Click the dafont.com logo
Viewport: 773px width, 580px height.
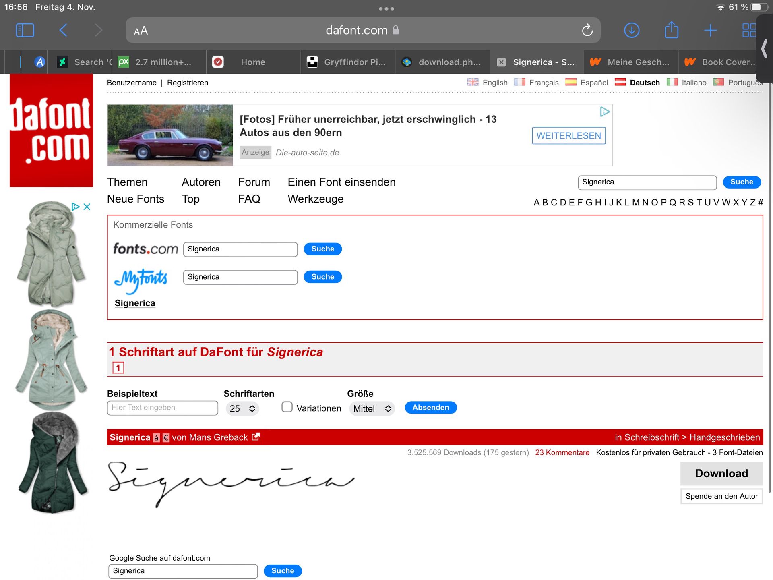click(51, 130)
